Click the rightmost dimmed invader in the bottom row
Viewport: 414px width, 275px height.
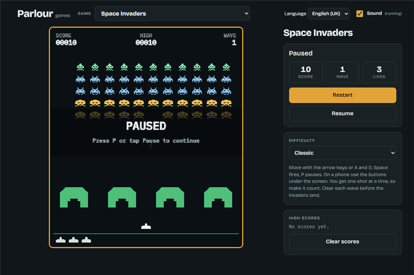(226, 115)
